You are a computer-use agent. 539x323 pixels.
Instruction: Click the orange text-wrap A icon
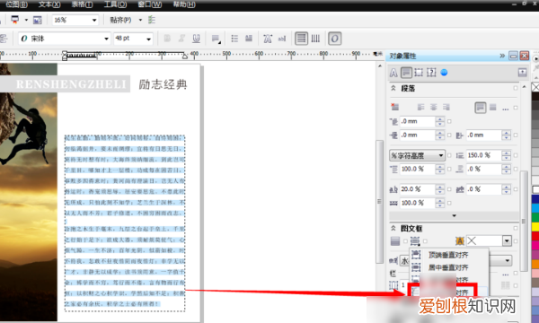[460, 241]
